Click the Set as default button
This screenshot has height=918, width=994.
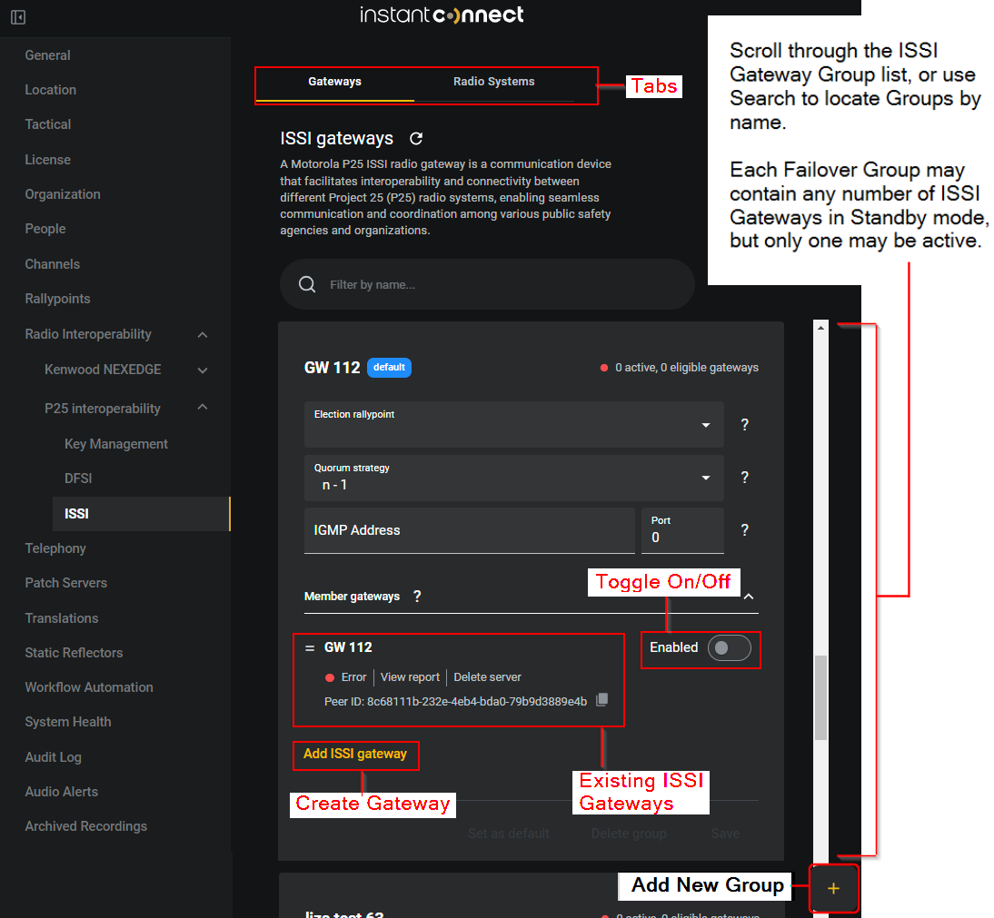click(509, 834)
